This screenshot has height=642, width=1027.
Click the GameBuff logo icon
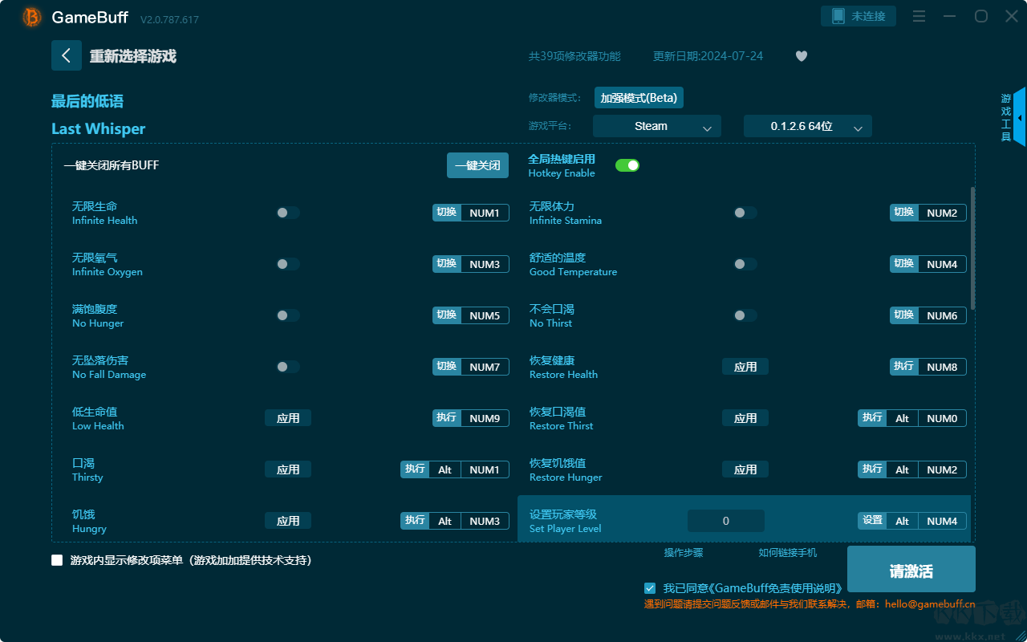tap(32, 17)
